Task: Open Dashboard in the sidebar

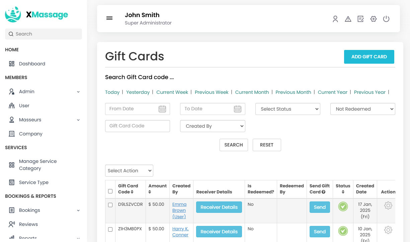Action: (32, 64)
